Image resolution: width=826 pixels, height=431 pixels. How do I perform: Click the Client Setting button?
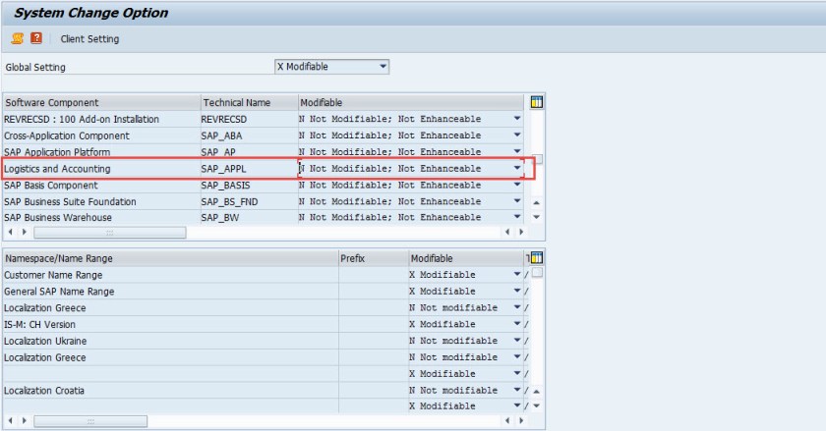pyautogui.click(x=89, y=39)
